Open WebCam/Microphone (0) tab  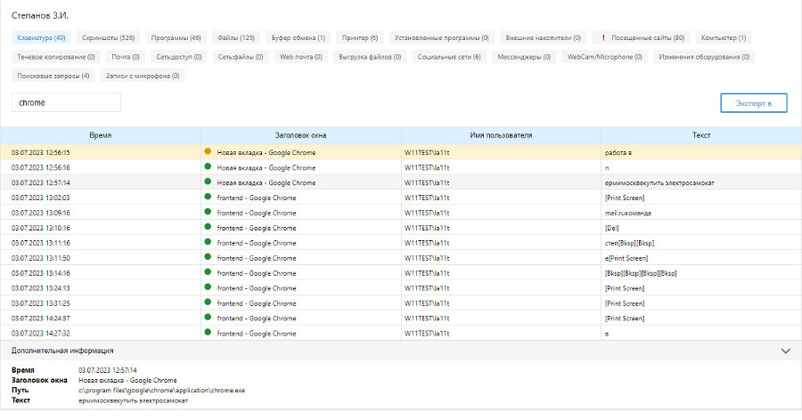click(x=604, y=57)
